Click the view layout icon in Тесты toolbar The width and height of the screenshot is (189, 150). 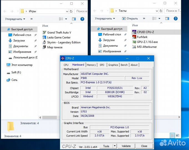[154, 18]
